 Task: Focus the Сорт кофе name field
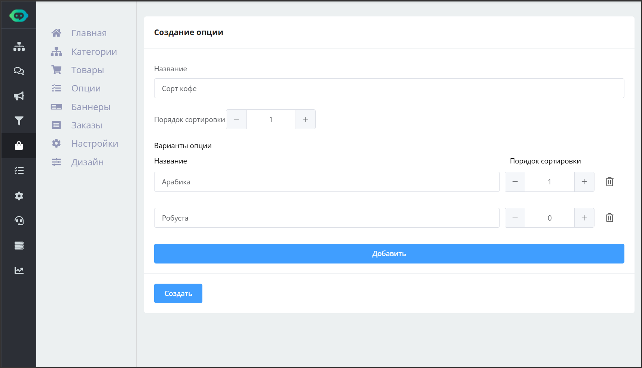pos(389,88)
